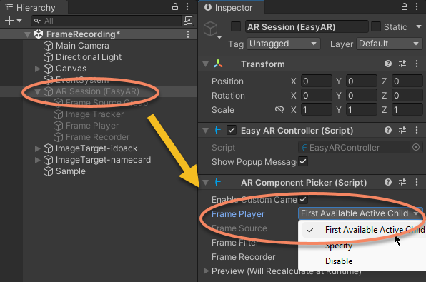Open the Layer dropdown showing Default
This screenshot has width=426, height=282.
pos(390,44)
